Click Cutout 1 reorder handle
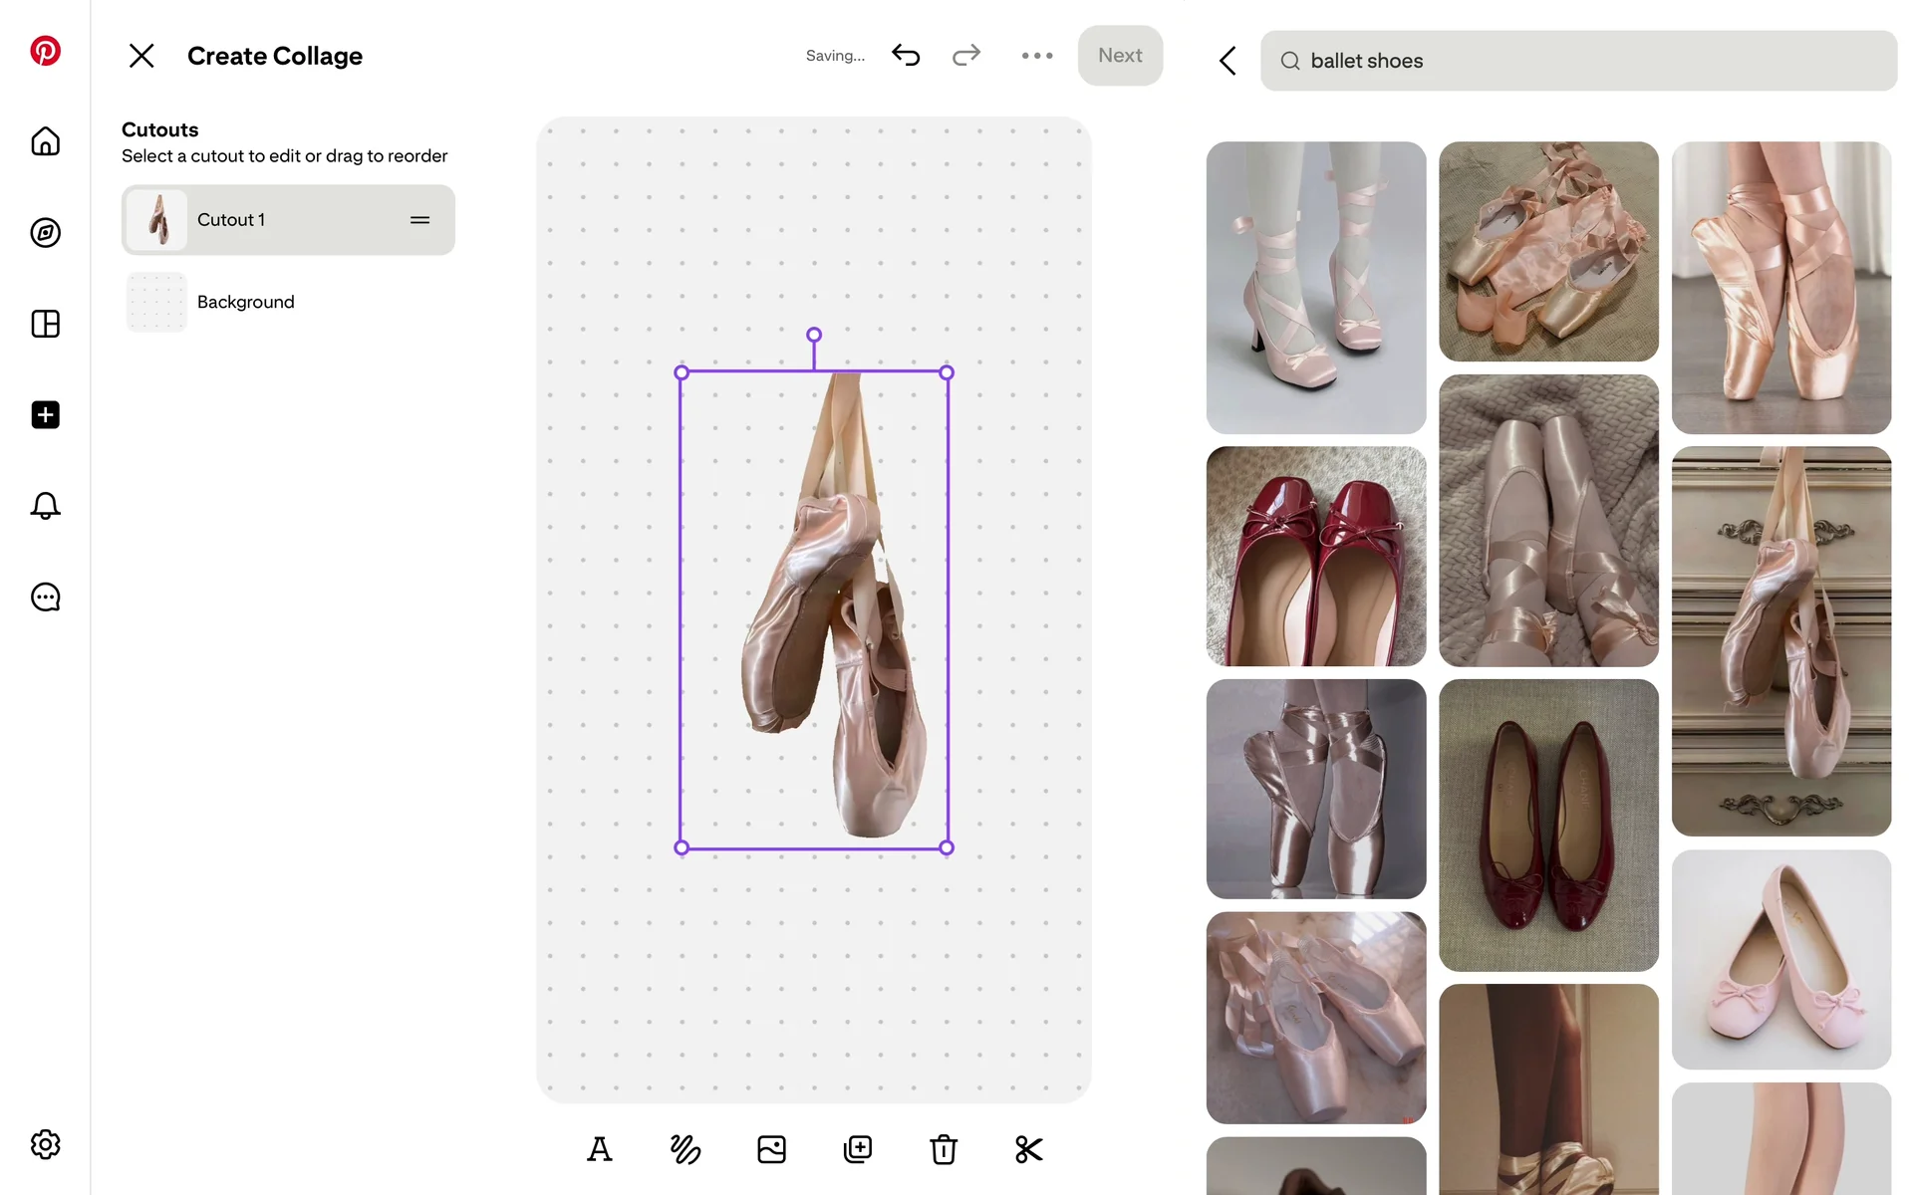The height and width of the screenshot is (1195, 1913). 419,220
